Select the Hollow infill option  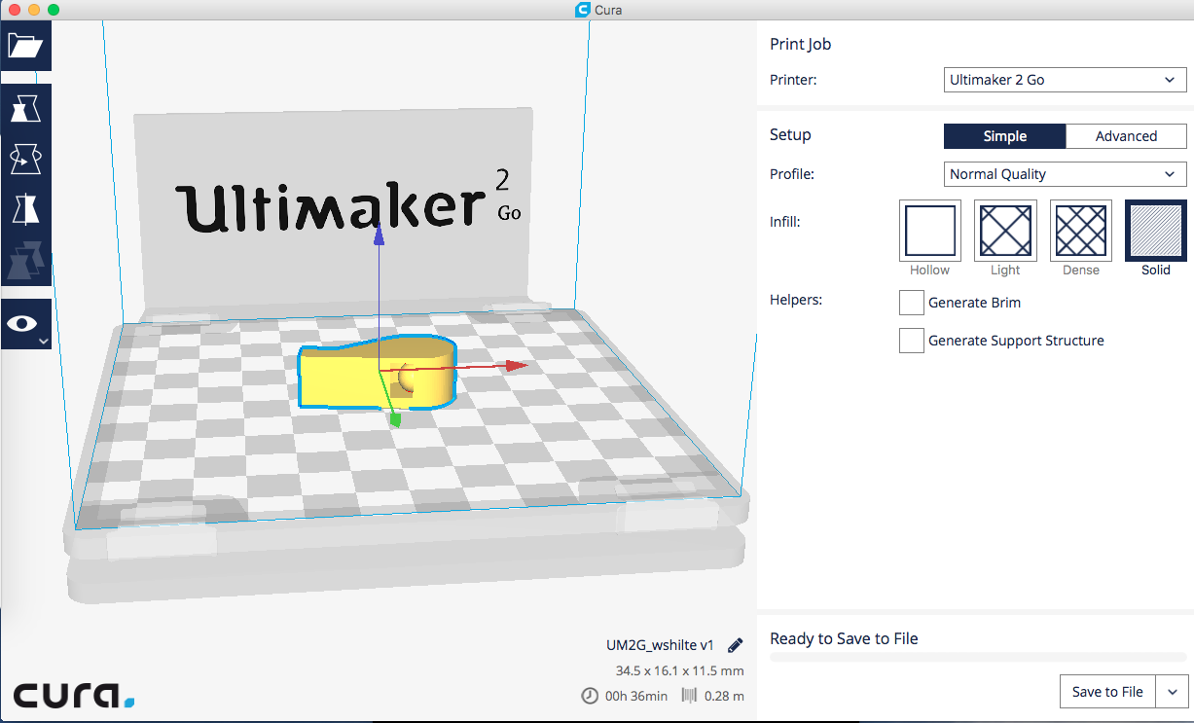point(930,231)
